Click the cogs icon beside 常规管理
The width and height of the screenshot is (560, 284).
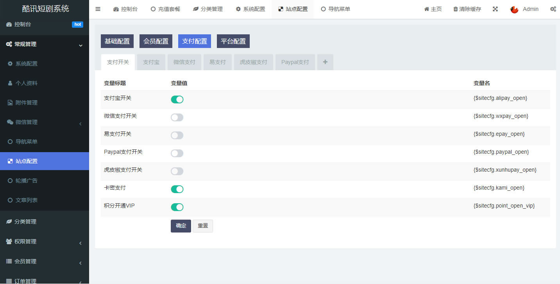coord(9,44)
